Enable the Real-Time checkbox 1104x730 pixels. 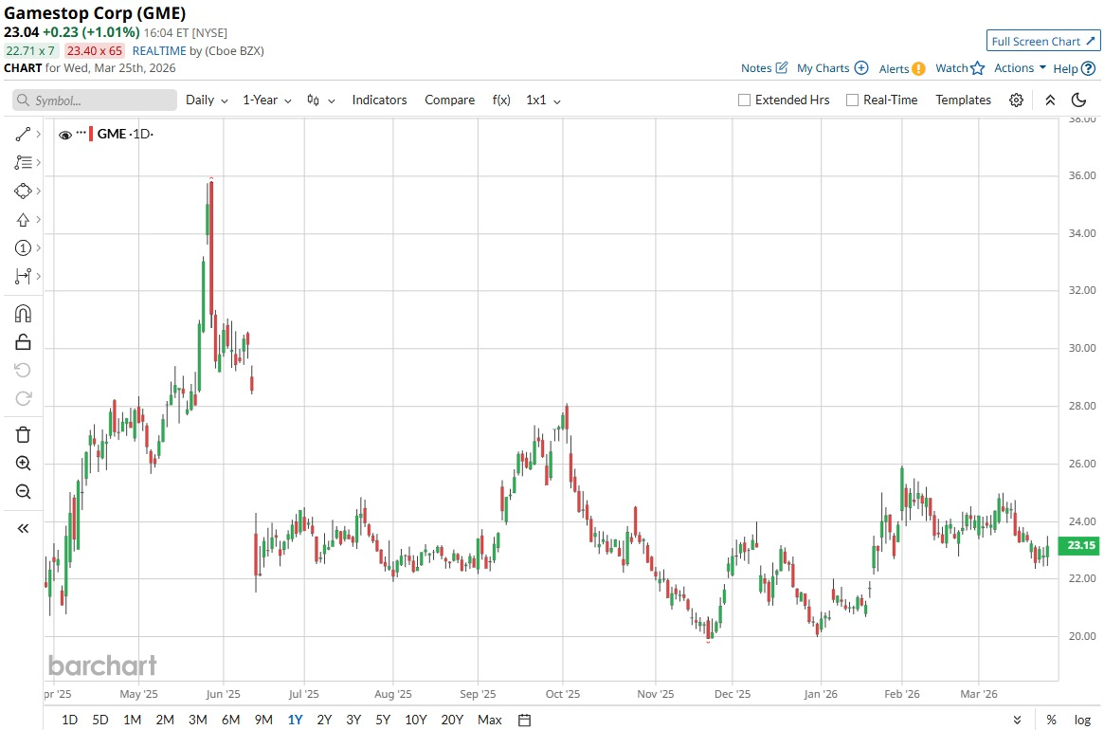[x=852, y=100]
